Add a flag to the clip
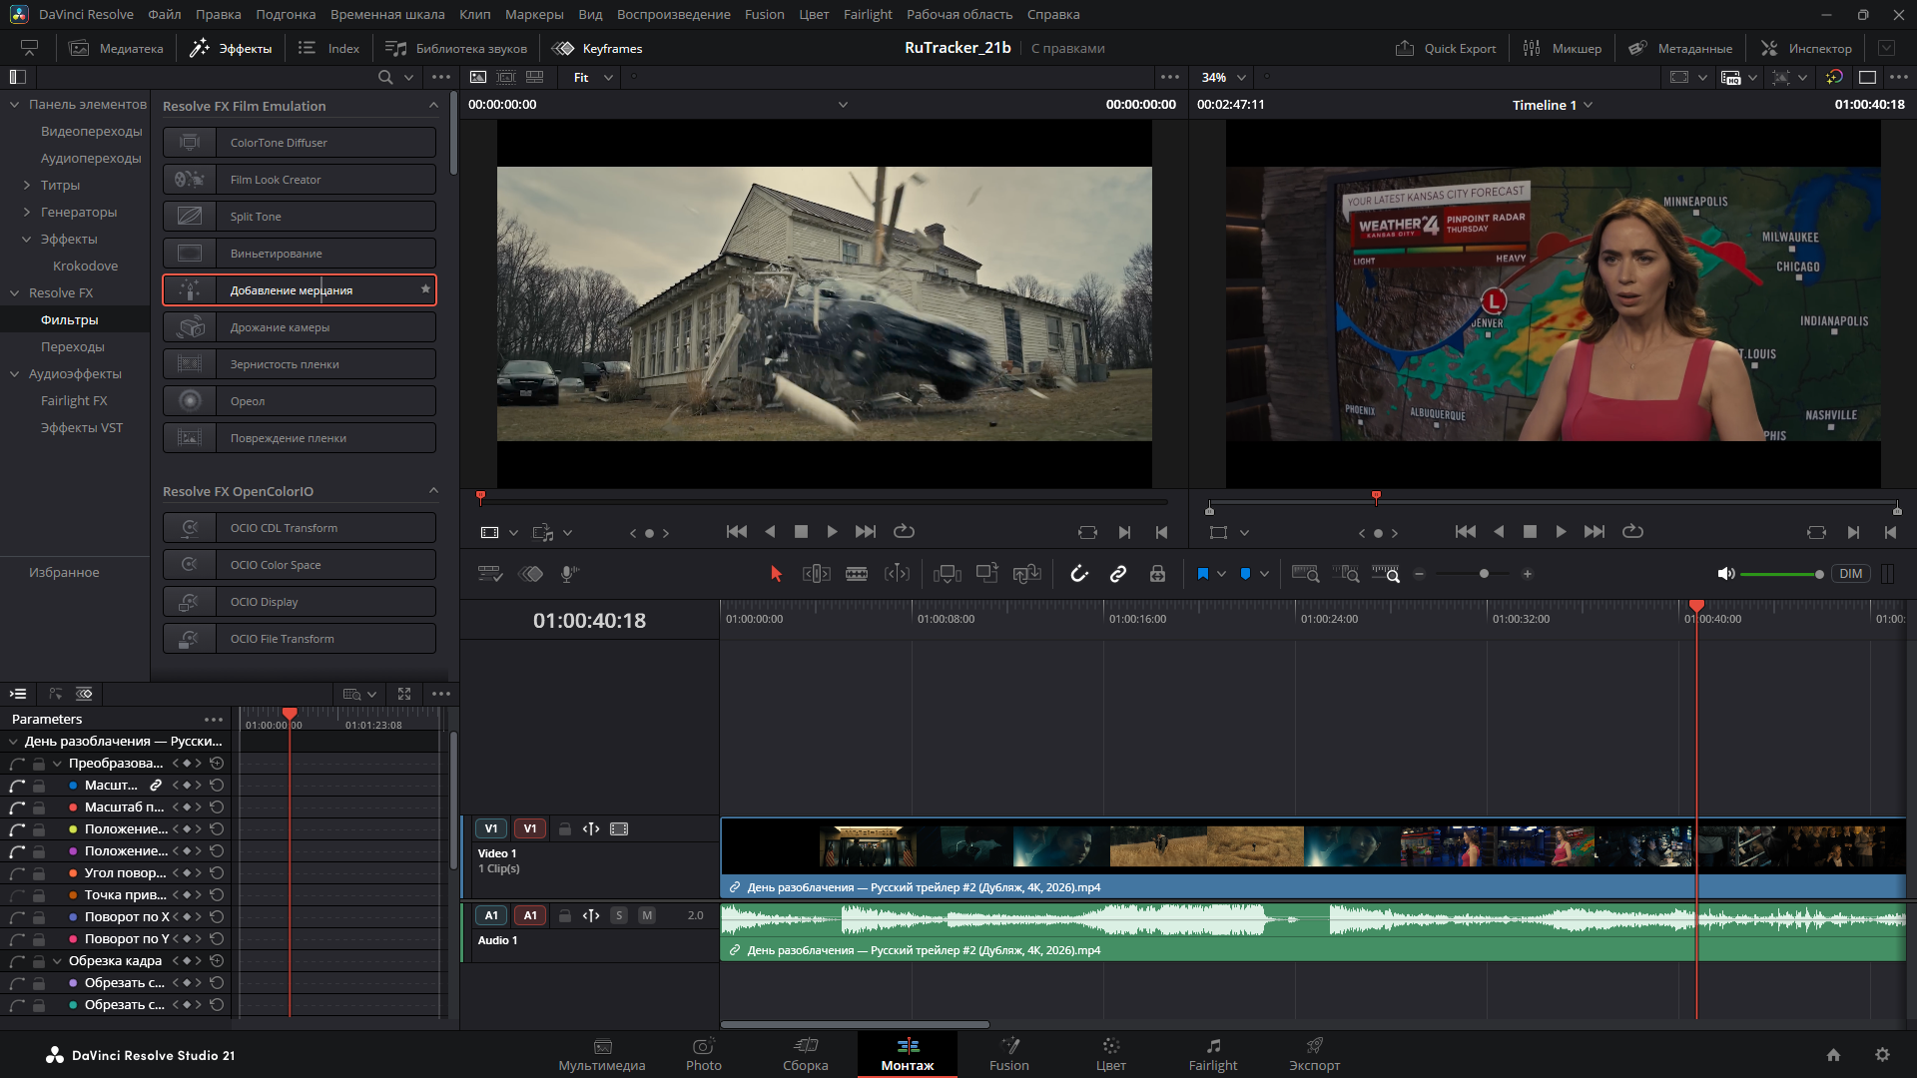1917x1078 pixels. tap(1203, 574)
